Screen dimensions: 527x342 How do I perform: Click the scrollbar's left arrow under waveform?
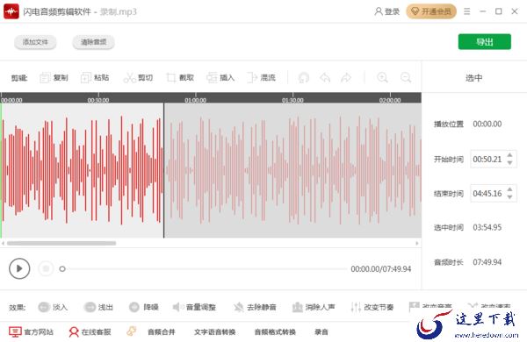(3, 243)
